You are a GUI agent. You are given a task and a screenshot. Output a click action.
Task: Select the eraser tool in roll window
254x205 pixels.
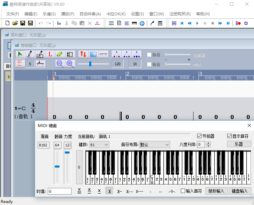tap(59, 54)
